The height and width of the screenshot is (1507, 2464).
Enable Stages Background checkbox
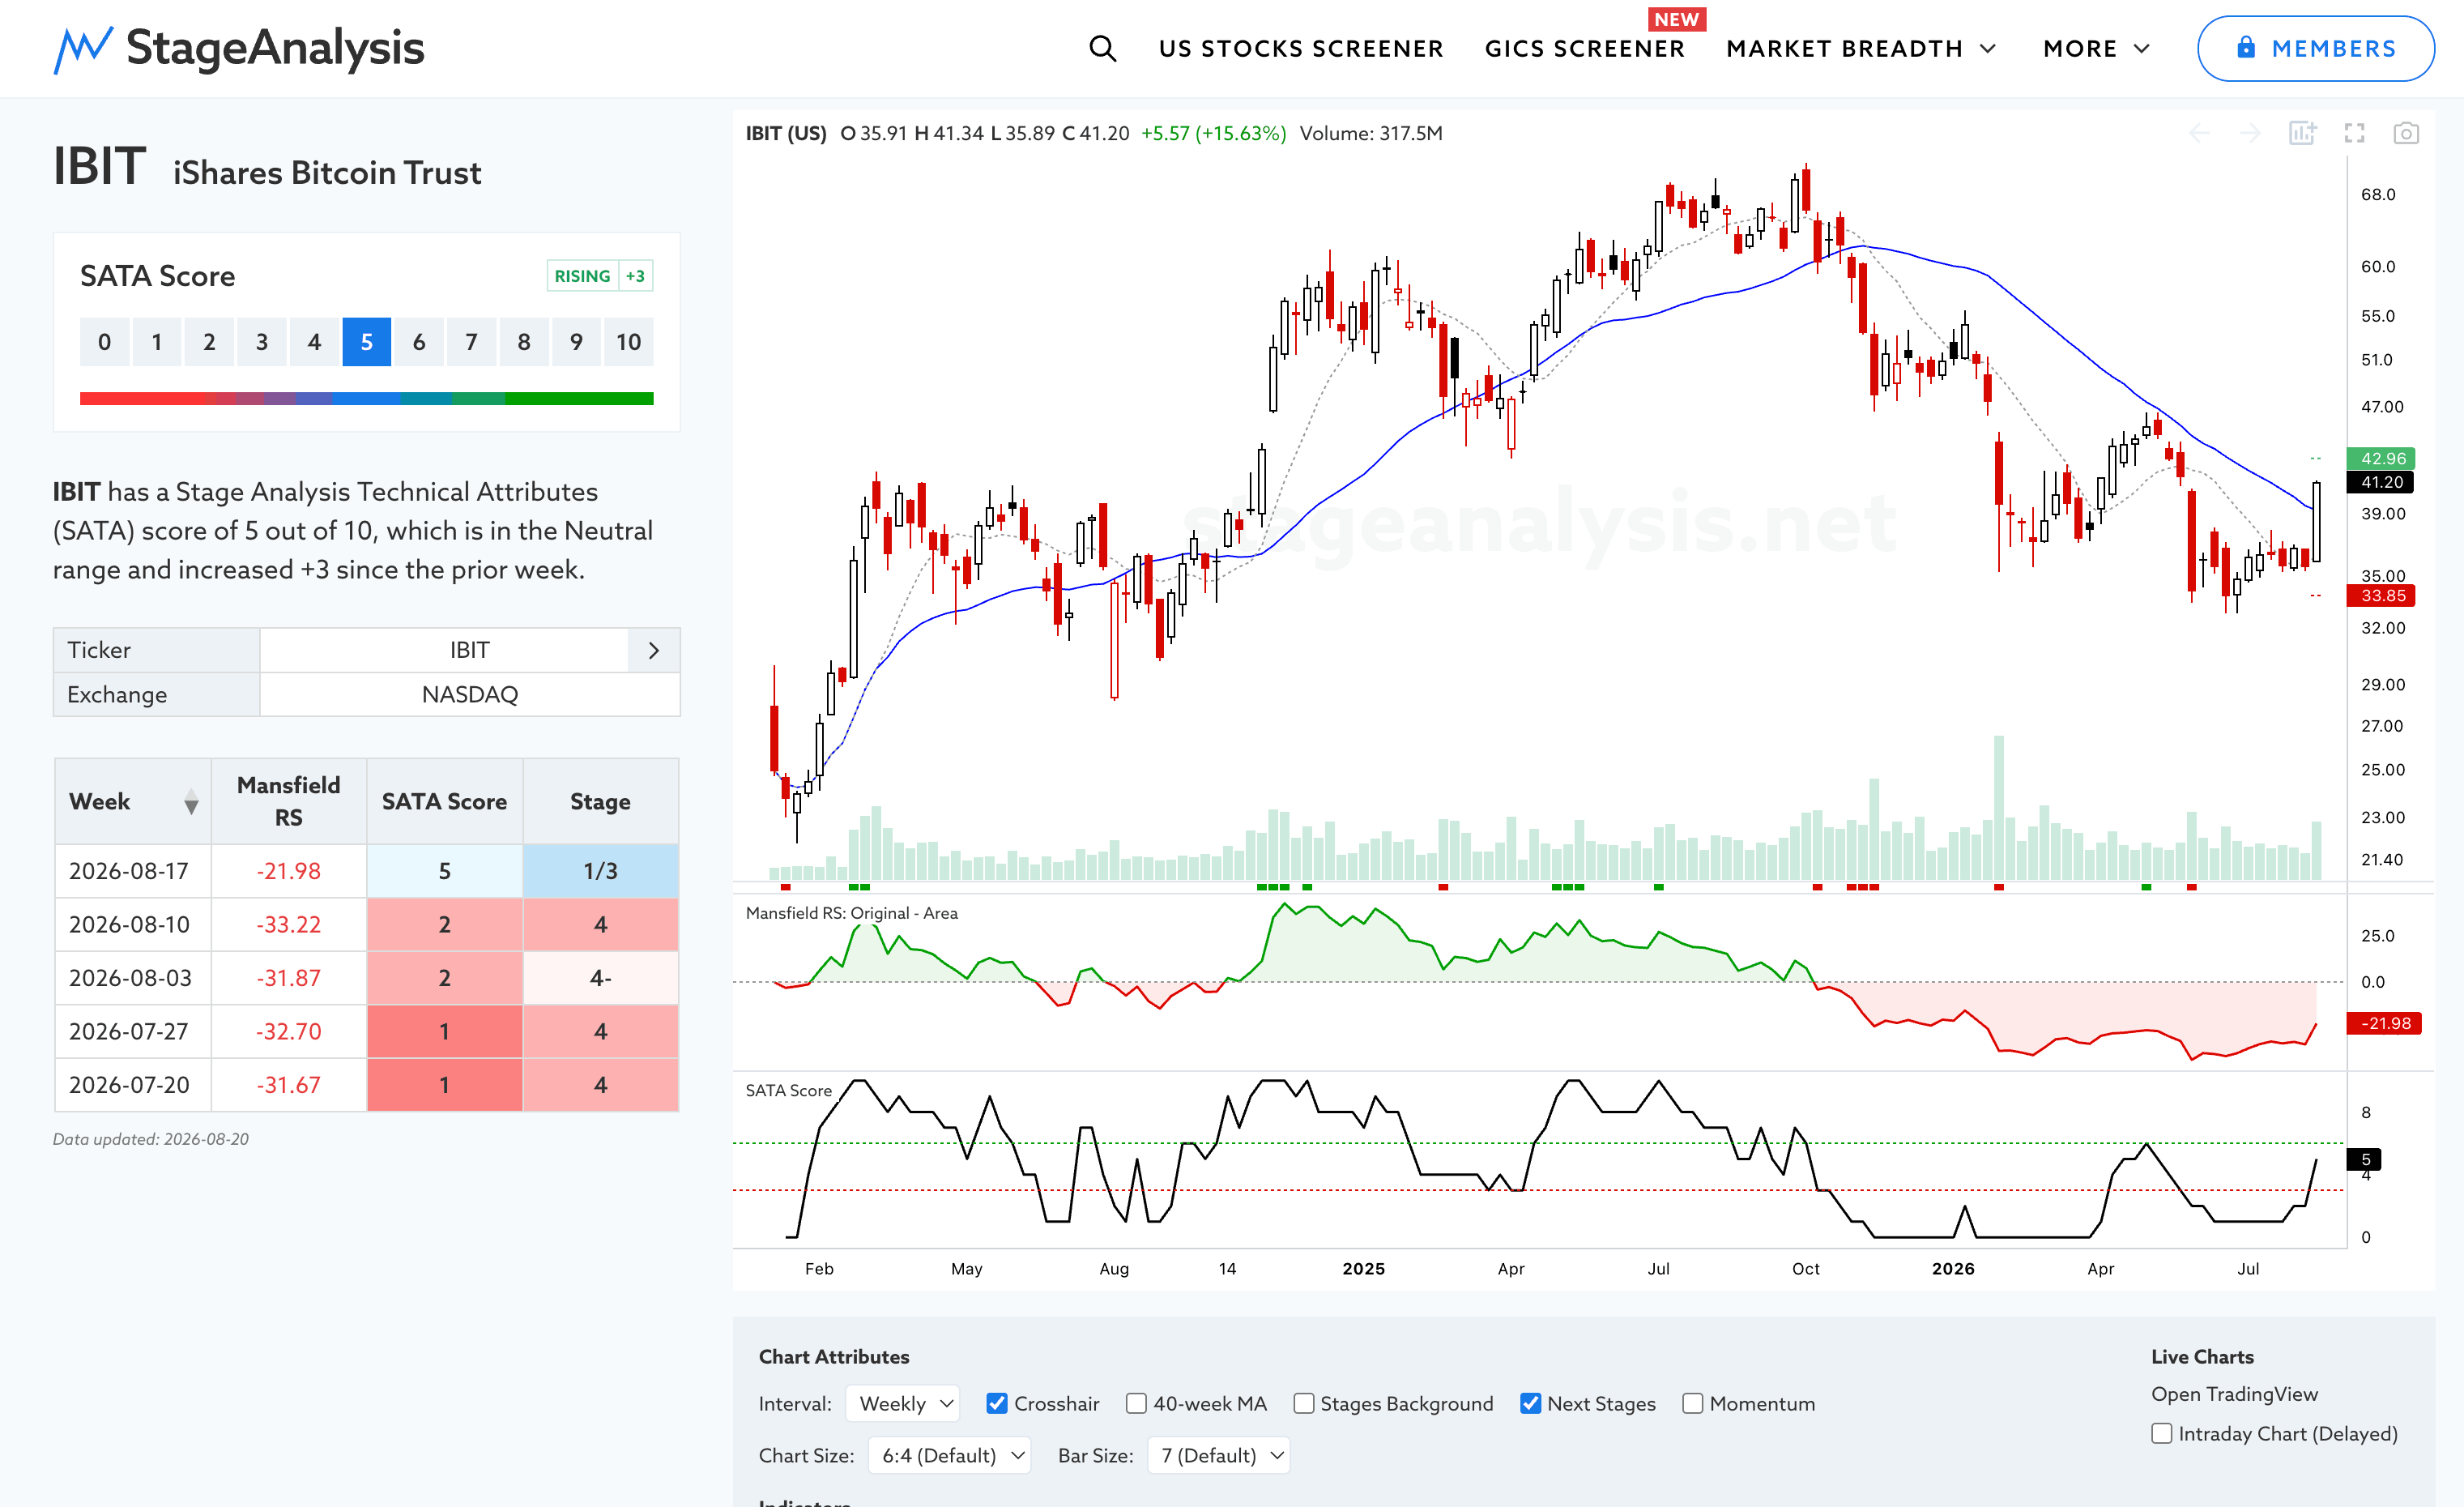[1303, 1403]
